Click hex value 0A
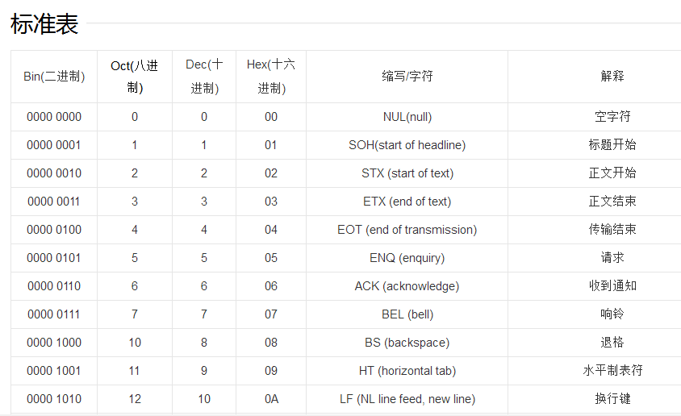Screen dimensions: 681x416 point(271,398)
